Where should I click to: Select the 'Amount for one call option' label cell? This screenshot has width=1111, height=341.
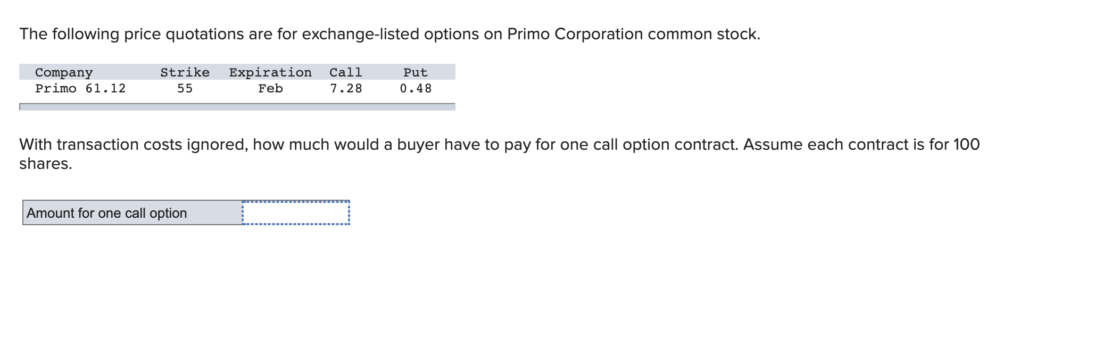pyautogui.click(x=132, y=213)
